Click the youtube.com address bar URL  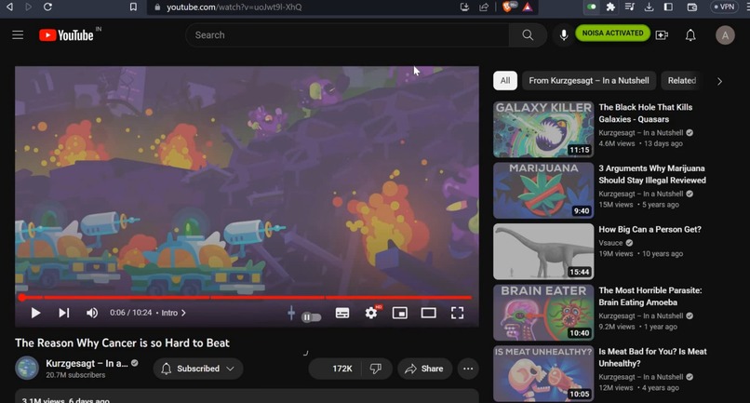pyautogui.click(x=234, y=7)
